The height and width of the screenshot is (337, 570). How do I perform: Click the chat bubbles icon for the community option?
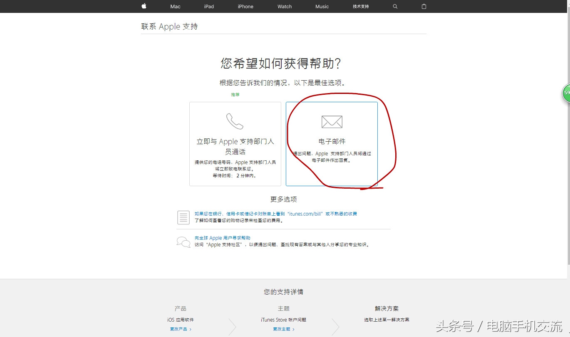[183, 241]
